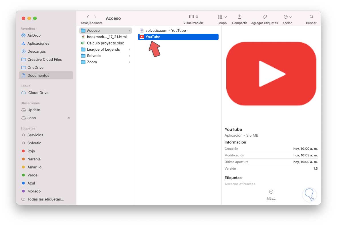
Task: Click the Agregar etiquetas field in preview
Action: click(240, 184)
